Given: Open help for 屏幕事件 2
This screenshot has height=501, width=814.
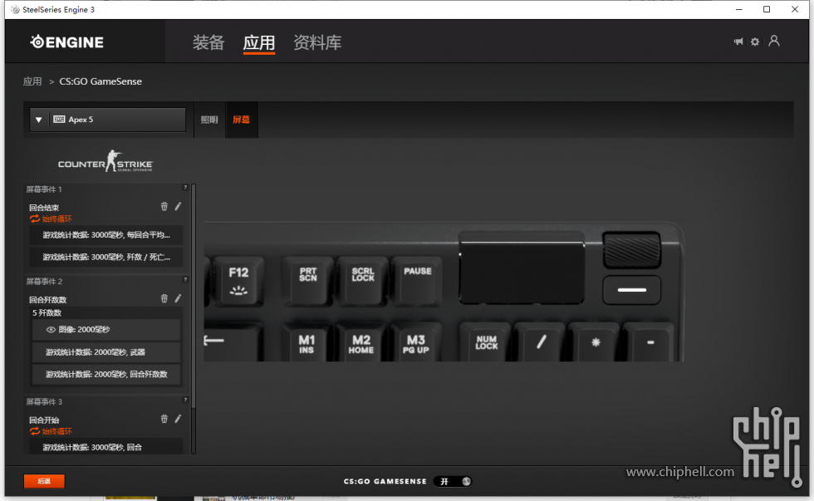Looking at the screenshot, I should coord(185,280).
